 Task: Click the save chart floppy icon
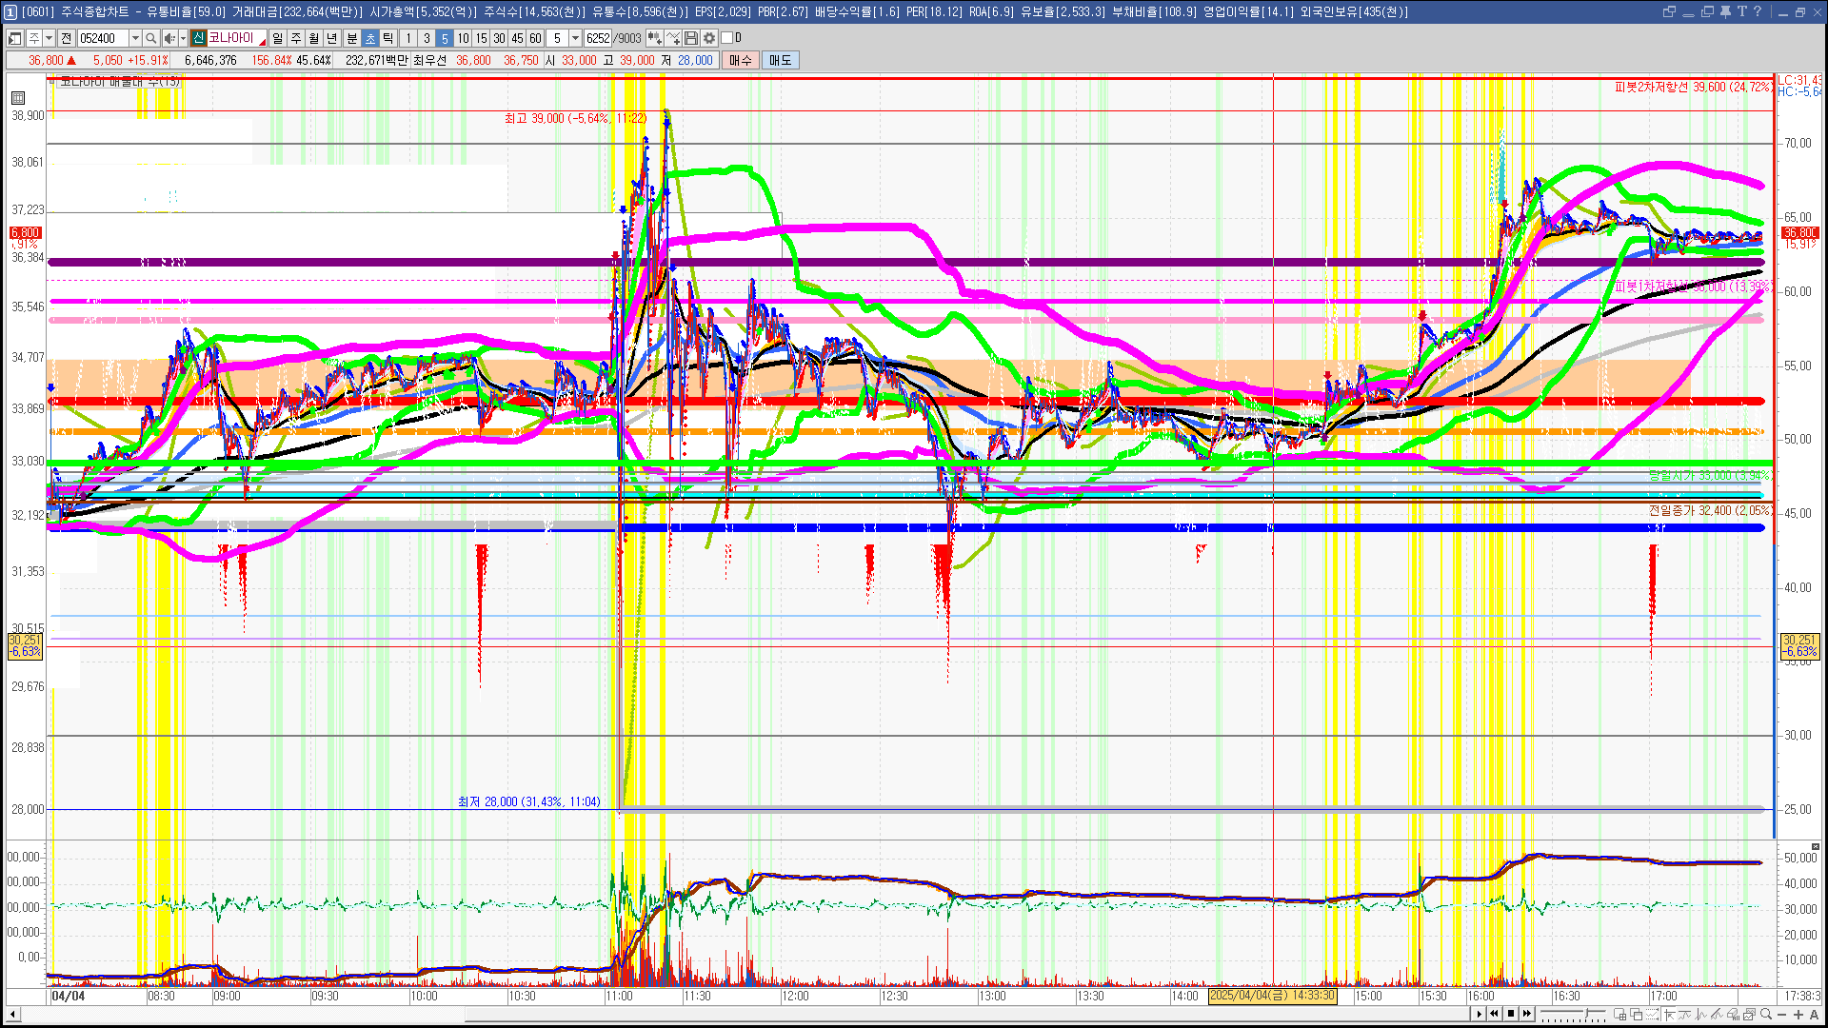pos(691,38)
